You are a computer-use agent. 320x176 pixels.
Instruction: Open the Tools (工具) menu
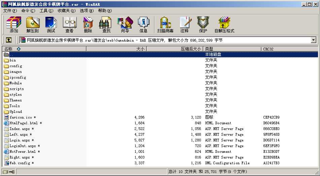coord(46,11)
